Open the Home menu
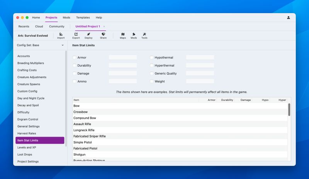This screenshot has height=179, width=309. coord(36,17)
